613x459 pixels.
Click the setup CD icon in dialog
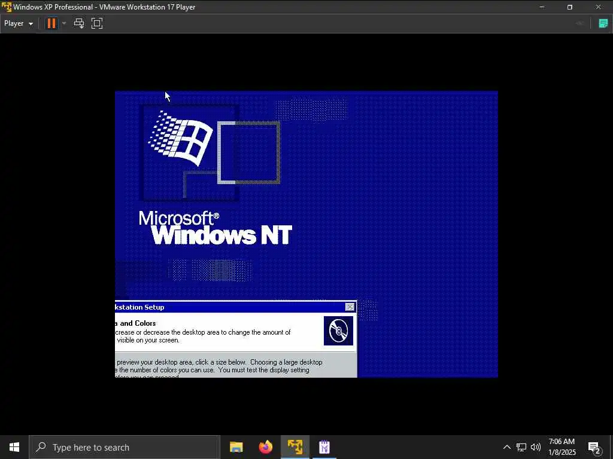338,331
